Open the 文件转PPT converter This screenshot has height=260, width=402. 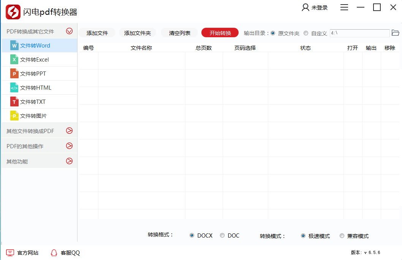click(33, 73)
